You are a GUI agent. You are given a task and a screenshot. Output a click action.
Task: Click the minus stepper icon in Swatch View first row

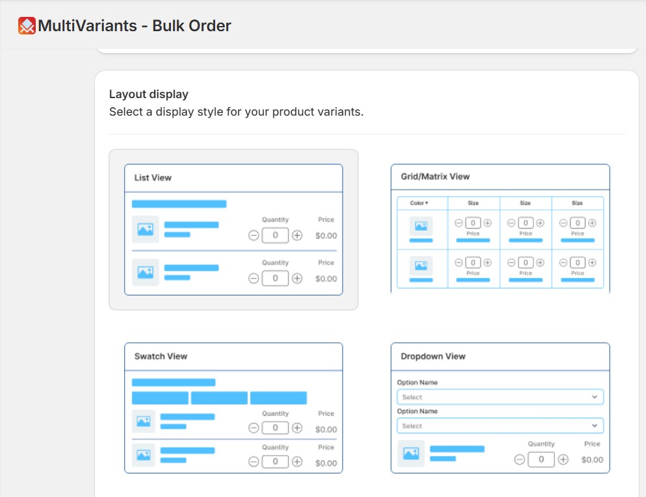[x=254, y=427]
